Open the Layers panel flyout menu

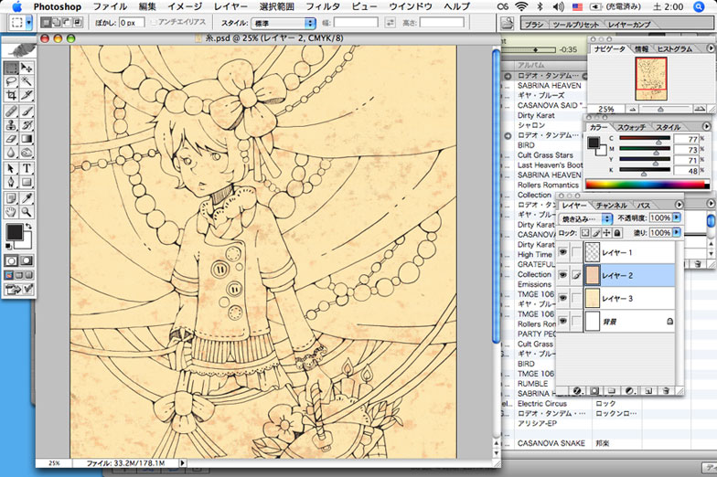[x=679, y=205]
